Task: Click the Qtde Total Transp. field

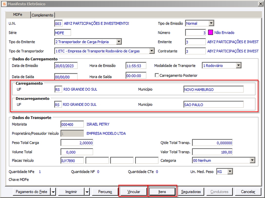Action: [x=212, y=143]
